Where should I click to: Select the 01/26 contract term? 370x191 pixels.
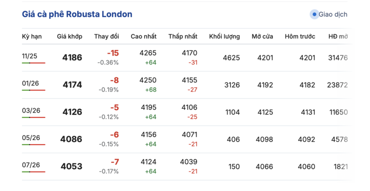(31, 84)
